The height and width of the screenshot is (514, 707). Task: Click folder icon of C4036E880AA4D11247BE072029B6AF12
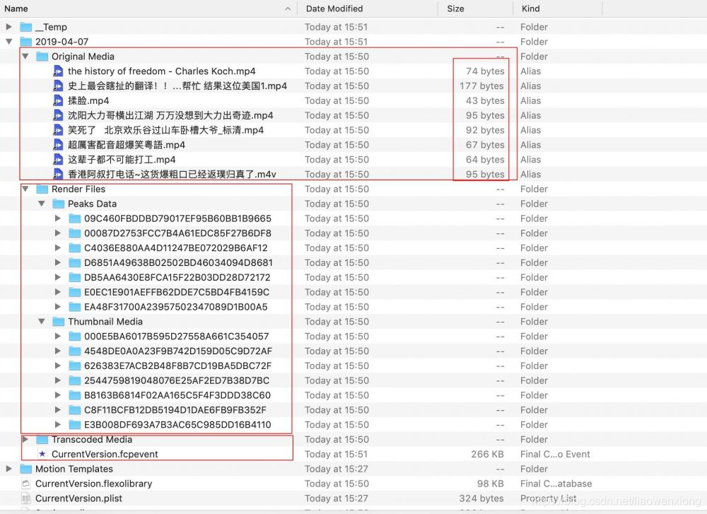click(75, 248)
